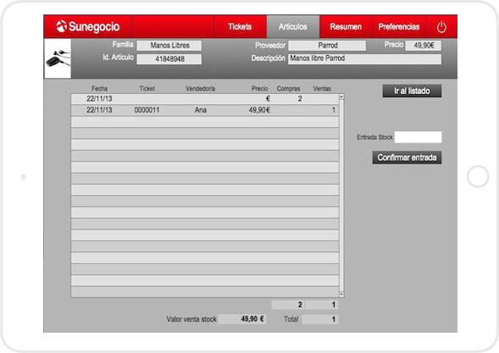Click the Ventas value 1 in Ana row

[334, 110]
